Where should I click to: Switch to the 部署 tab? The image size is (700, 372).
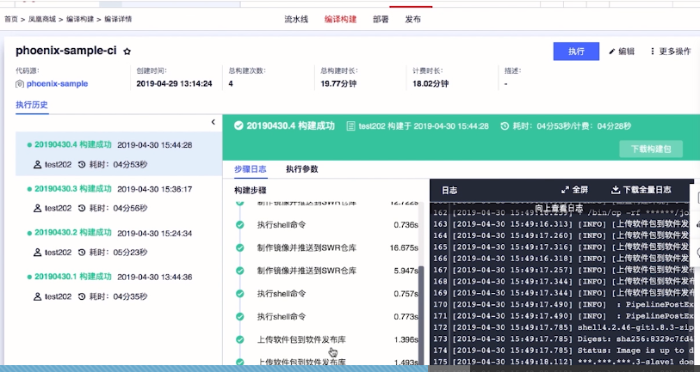coord(381,20)
